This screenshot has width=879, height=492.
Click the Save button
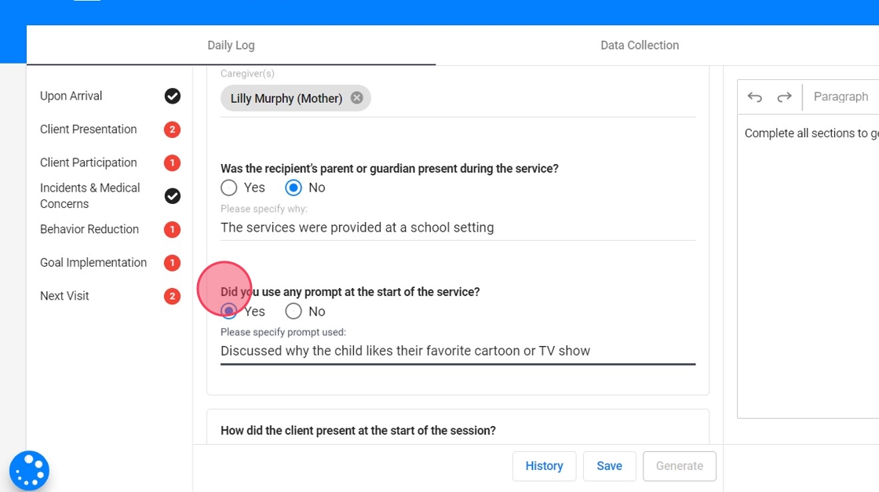point(609,466)
